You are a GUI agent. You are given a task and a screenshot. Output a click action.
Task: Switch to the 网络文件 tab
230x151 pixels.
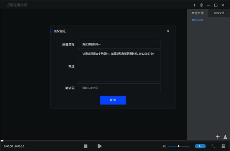pos(219,13)
